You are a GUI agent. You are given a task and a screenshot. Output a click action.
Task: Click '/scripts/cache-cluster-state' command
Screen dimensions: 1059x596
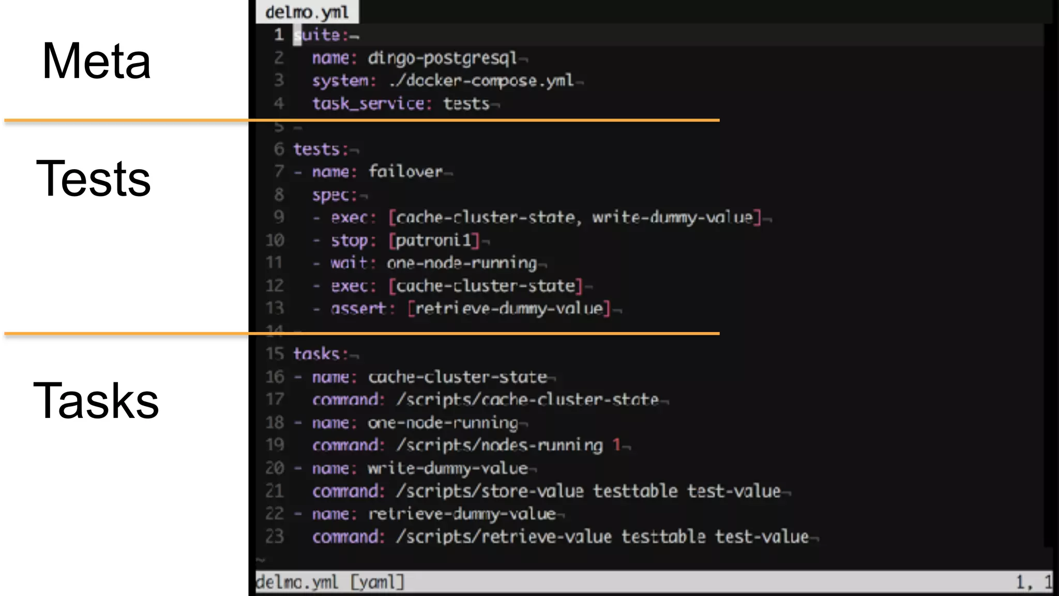click(x=527, y=399)
